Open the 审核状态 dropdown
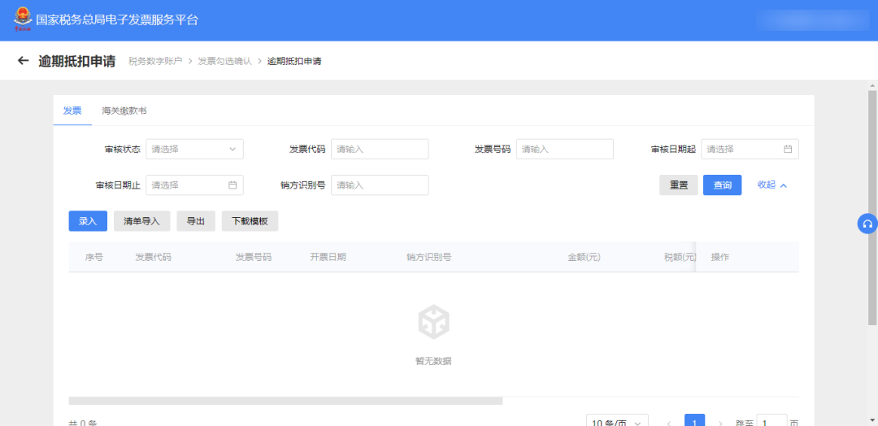 [194, 150]
